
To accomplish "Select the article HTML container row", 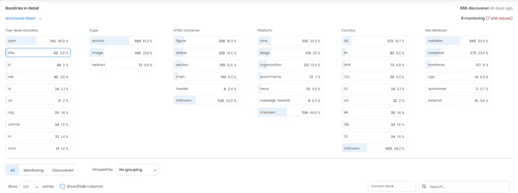I will (x=206, y=53).
